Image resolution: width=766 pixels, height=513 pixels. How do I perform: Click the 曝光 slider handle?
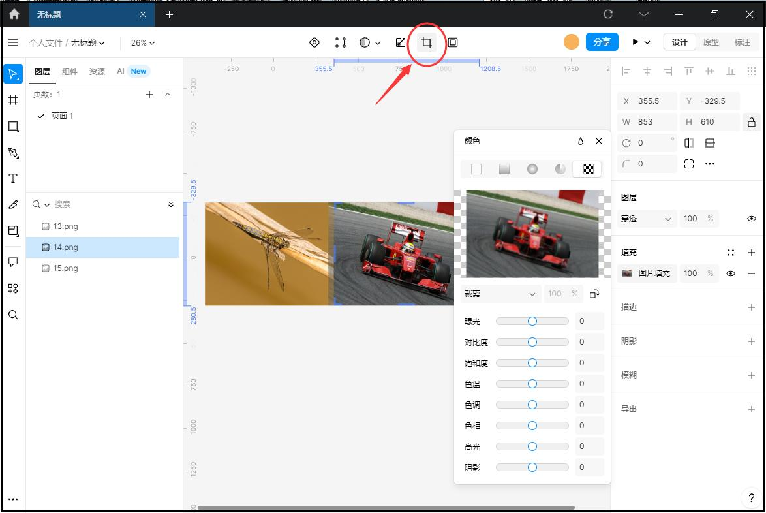(532, 321)
